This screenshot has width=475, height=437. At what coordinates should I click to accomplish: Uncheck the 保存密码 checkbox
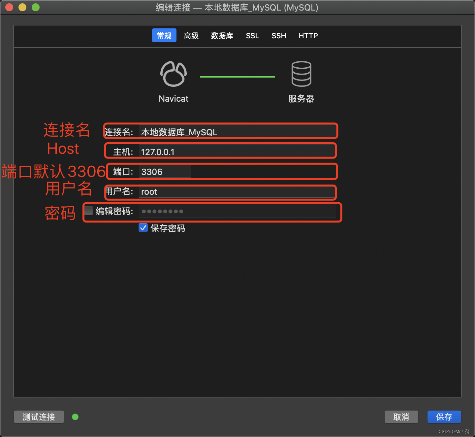pyautogui.click(x=143, y=228)
